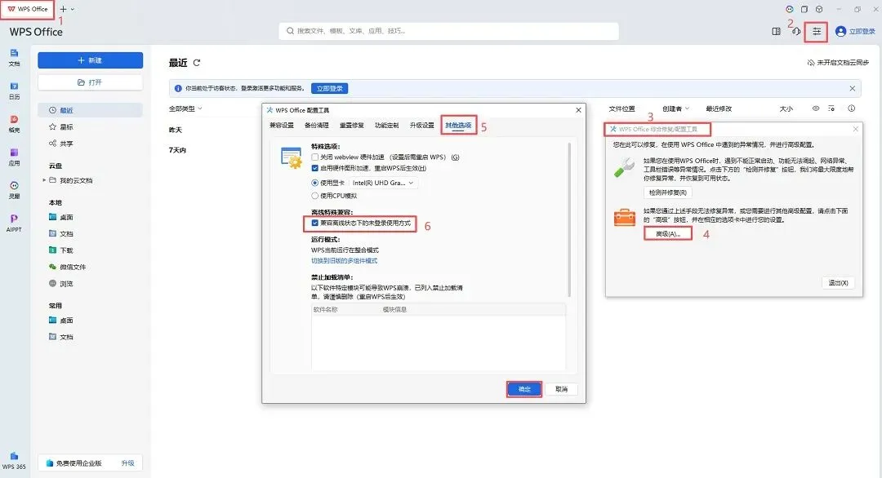Click the config dialog vertical scrollbar
Viewport: 882px width, 478px height.
[569, 219]
